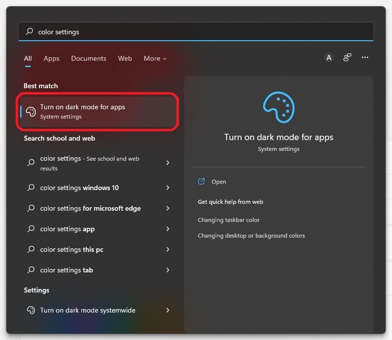Expand the More filter dropdown
This screenshot has width=392, height=340.
[x=155, y=58]
